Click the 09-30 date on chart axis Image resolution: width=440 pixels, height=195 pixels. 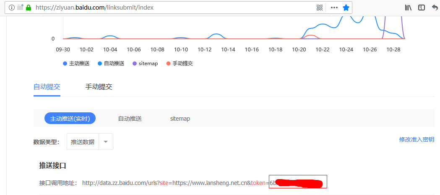[63, 49]
